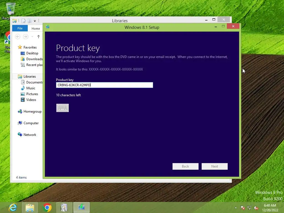Screen dimensions: 284x213
Task: Maximize the Libraries window
Action: (x=214, y=20)
